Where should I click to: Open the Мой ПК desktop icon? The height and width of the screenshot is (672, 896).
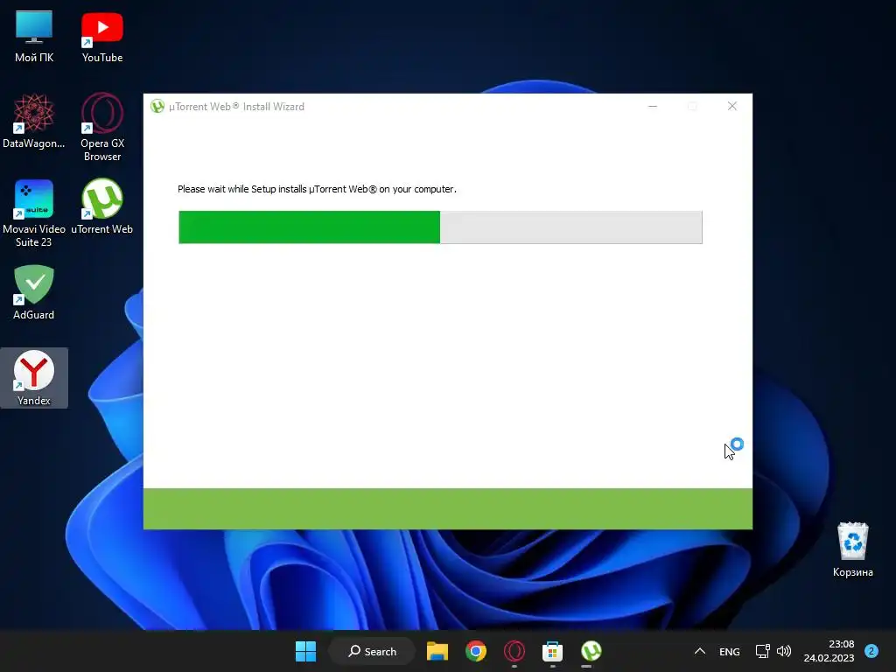tap(34, 37)
